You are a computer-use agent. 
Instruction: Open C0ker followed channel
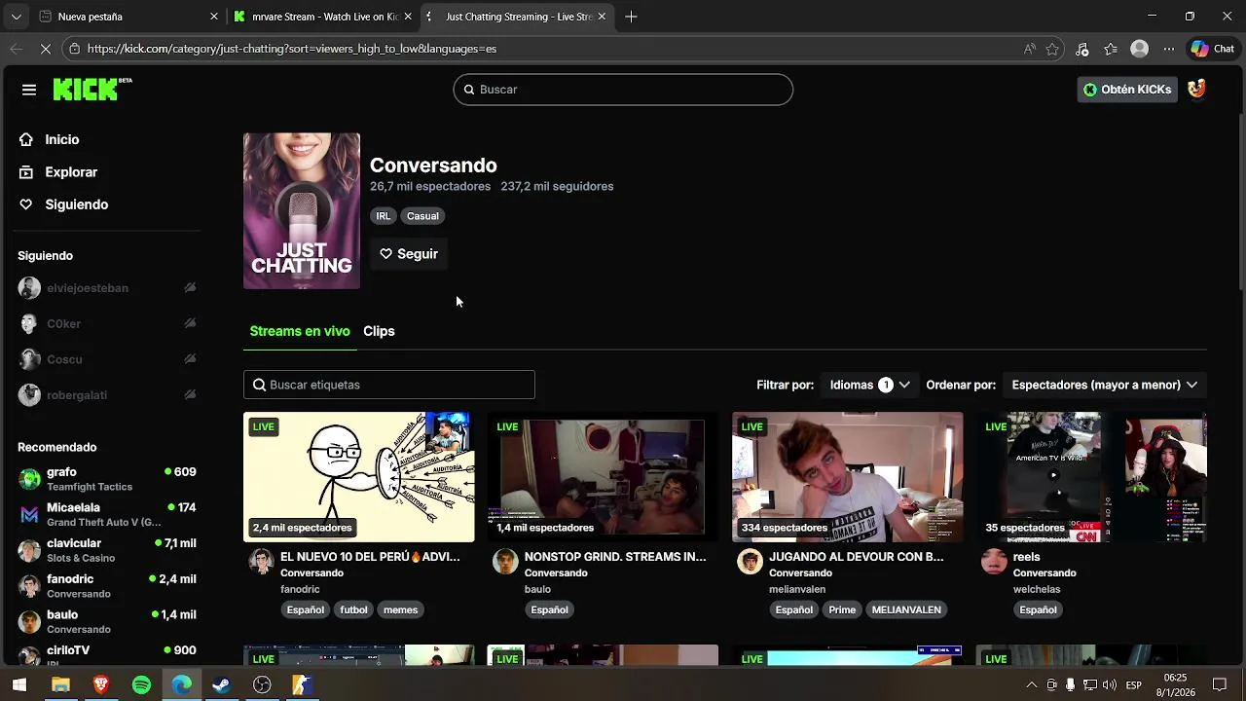pos(63,323)
